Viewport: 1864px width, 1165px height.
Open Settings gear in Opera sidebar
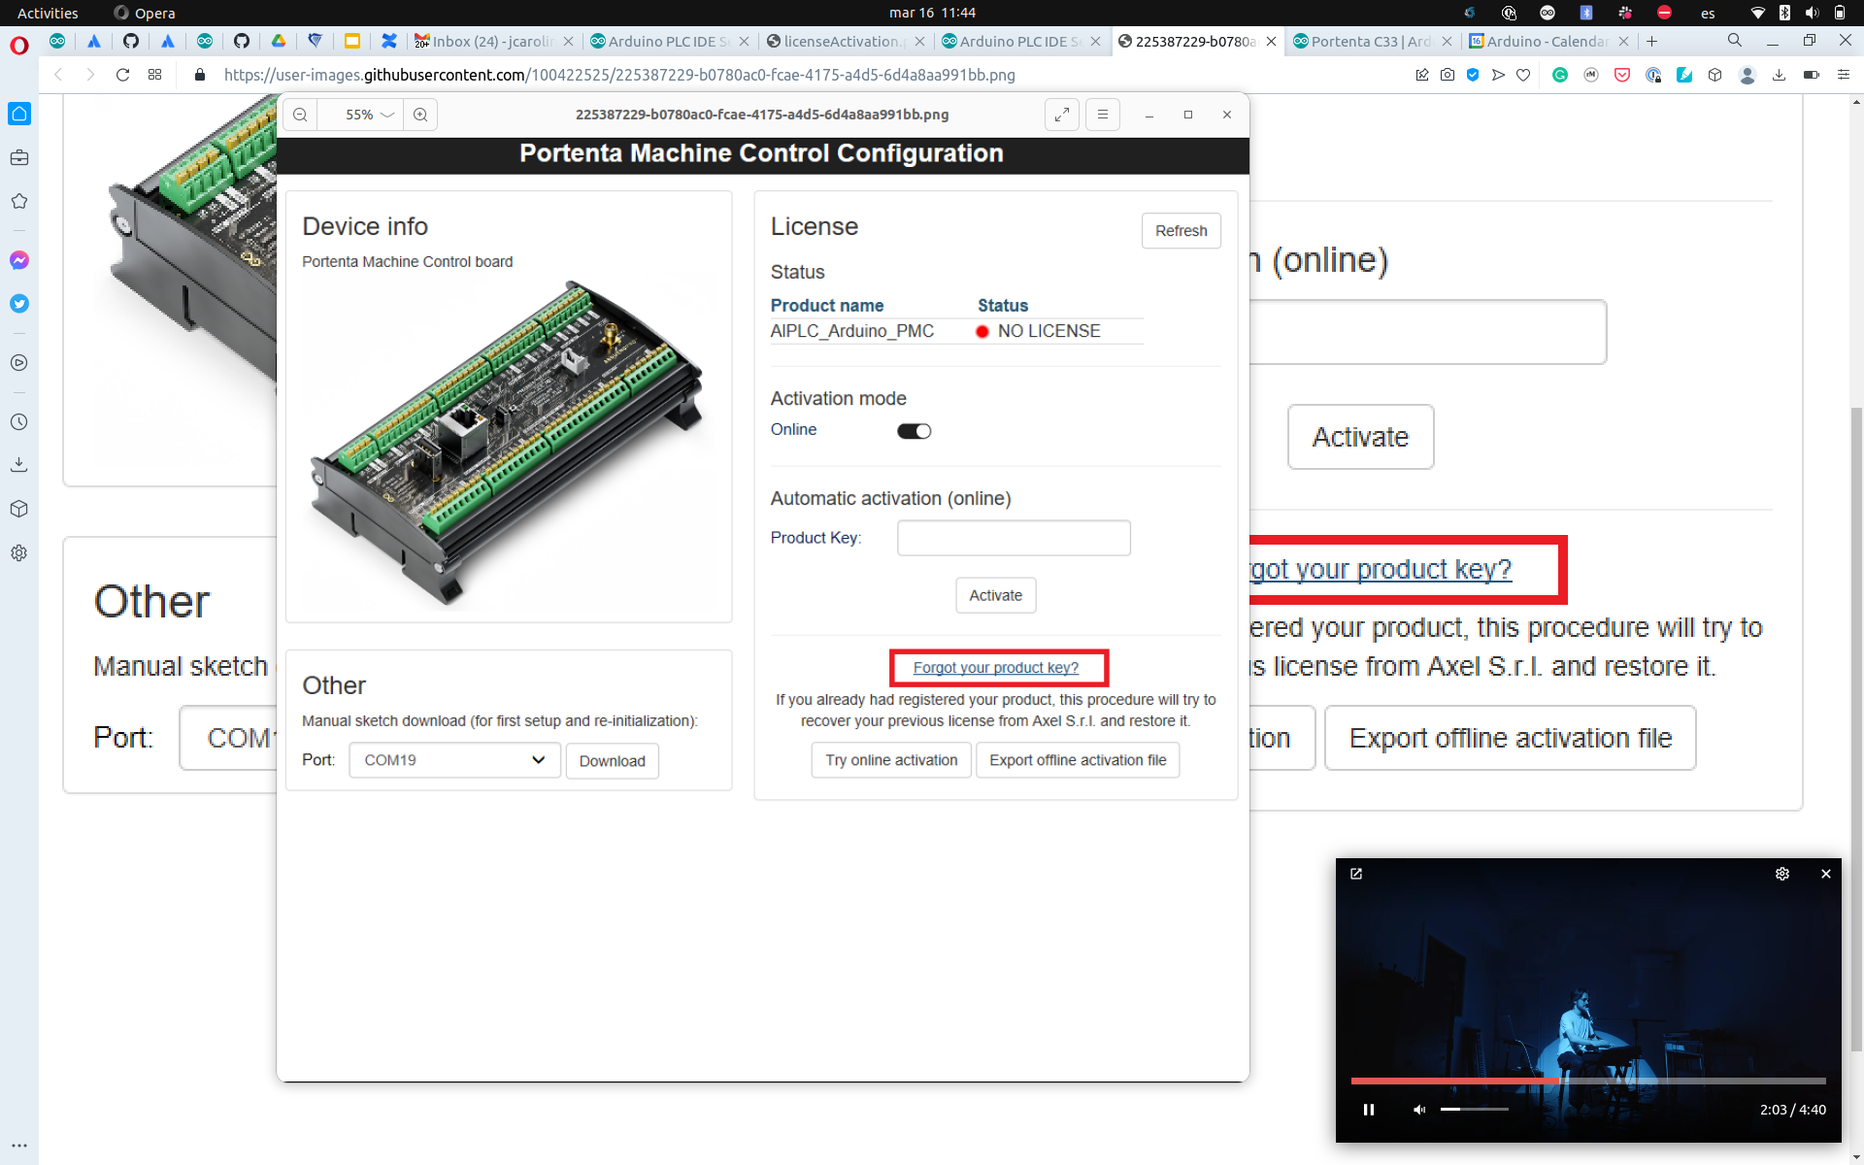(19, 552)
